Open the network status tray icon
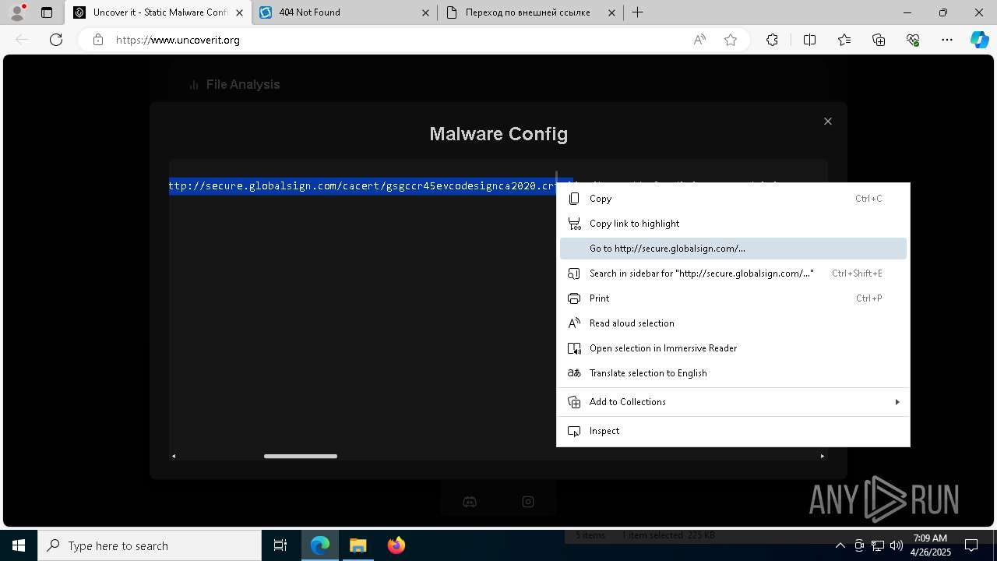Screen dimensions: 997x561 click(878, 545)
